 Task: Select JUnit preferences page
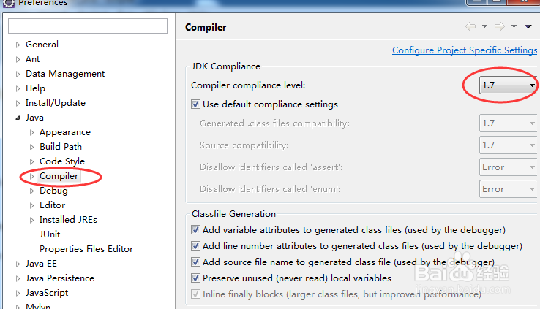(50, 234)
